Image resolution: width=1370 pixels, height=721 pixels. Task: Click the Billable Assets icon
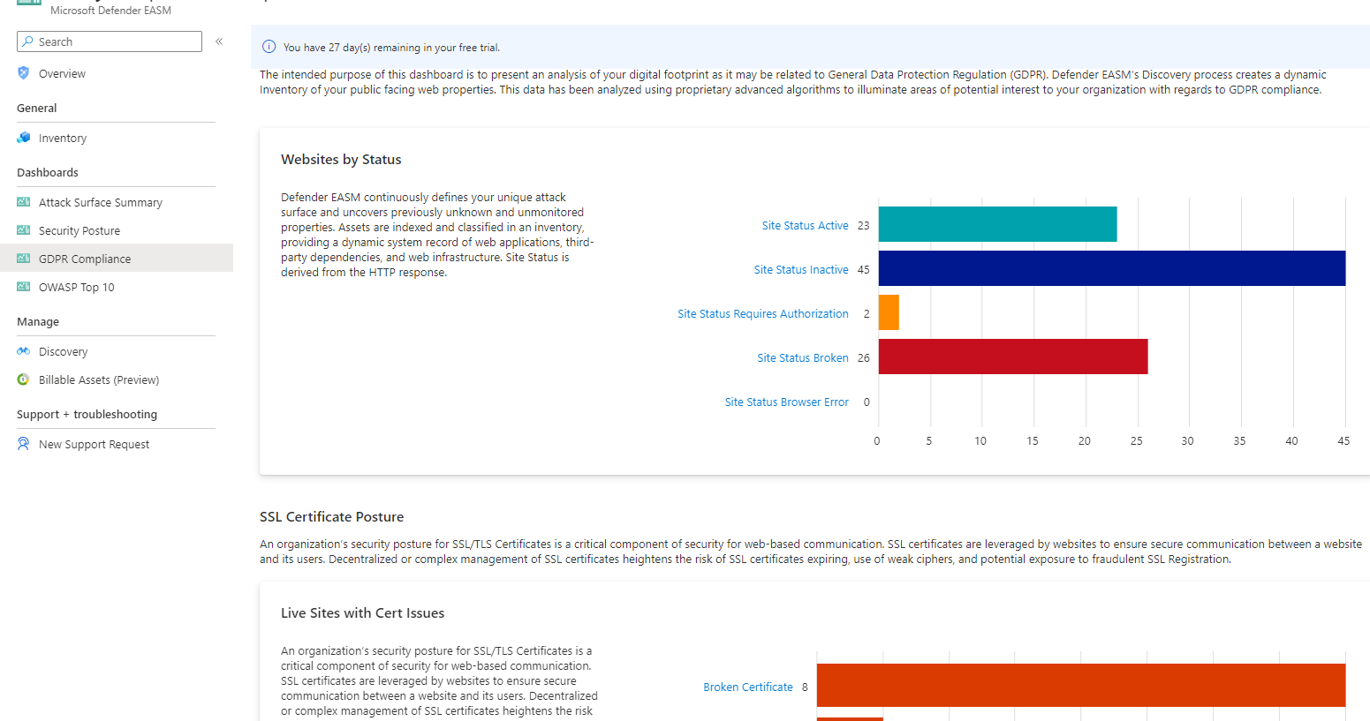pyautogui.click(x=24, y=379)
